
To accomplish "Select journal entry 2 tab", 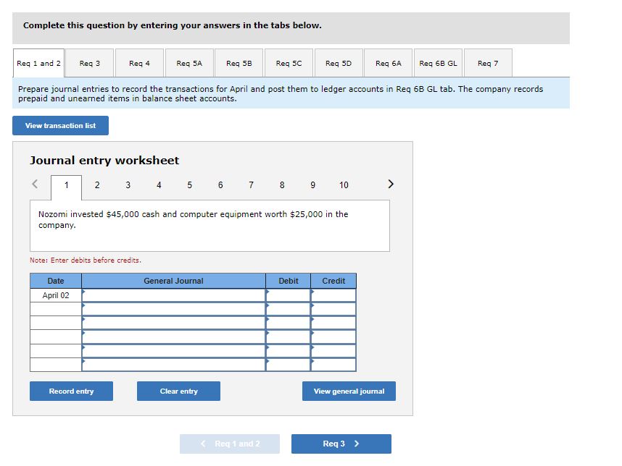I will pyautogui.click(x=97, y=185).
